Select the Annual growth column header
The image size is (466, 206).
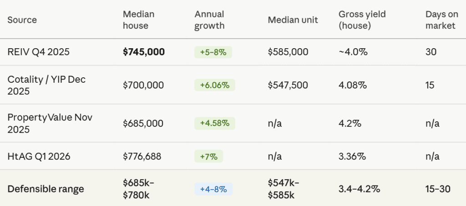(x=209, y=20)
